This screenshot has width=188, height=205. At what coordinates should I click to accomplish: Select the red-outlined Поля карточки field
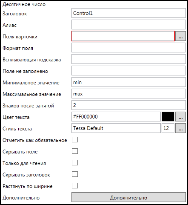tap(123, 36)
